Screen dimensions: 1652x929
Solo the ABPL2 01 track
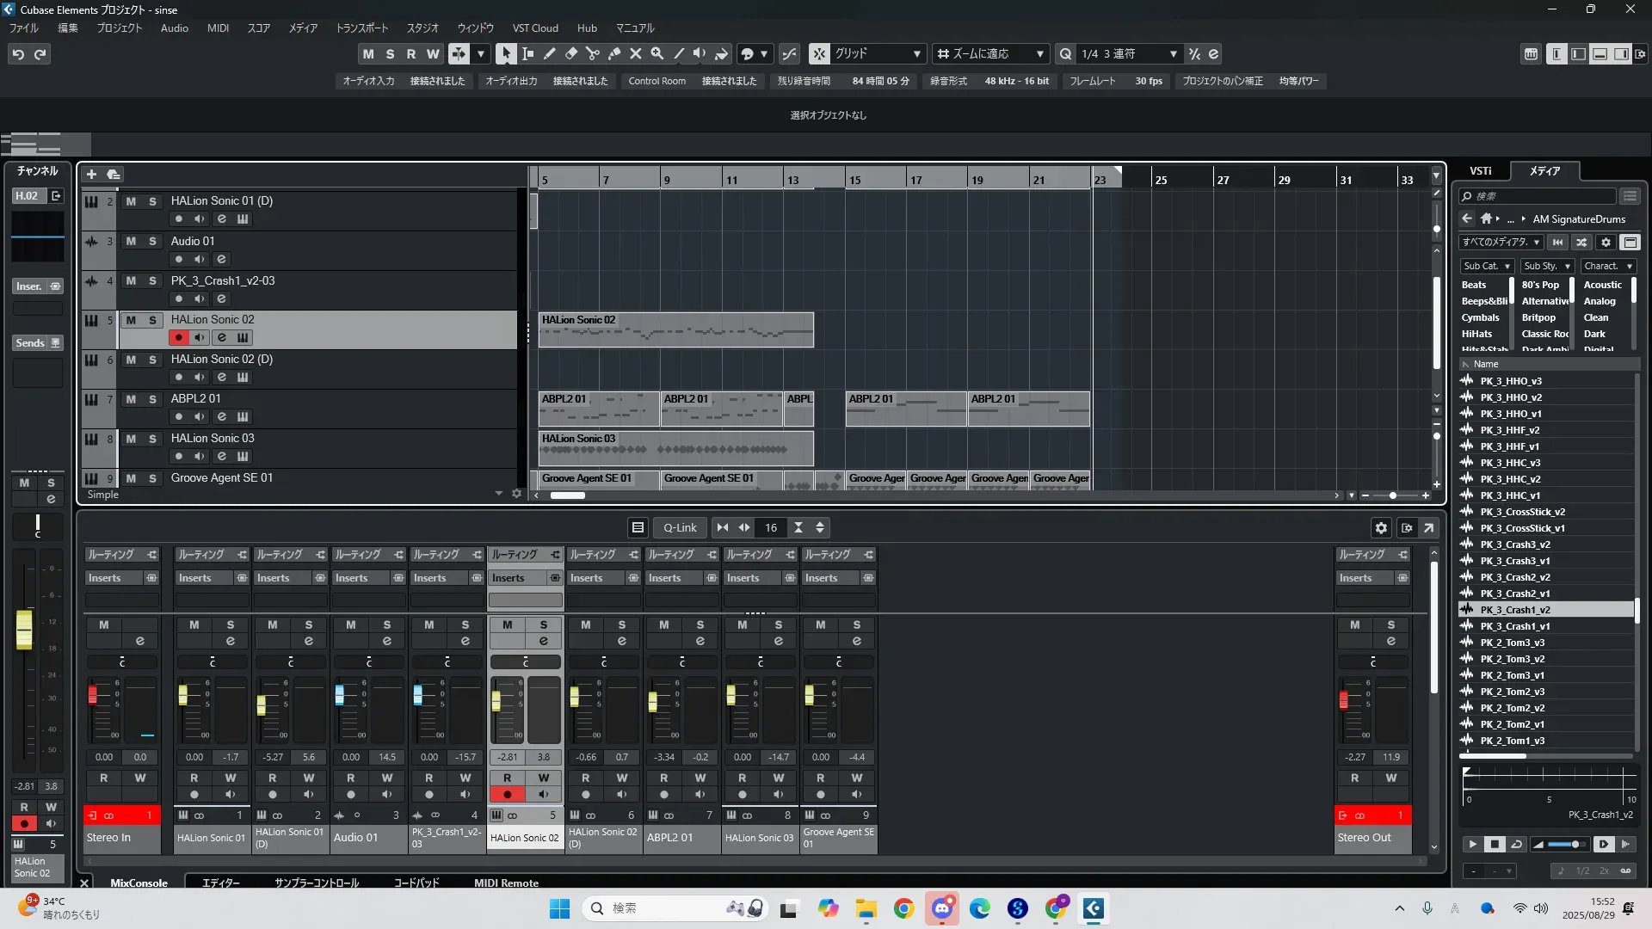152,399
